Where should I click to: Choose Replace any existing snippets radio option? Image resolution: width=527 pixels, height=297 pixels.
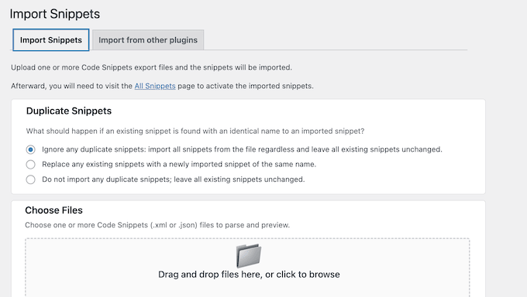(30, 165)
